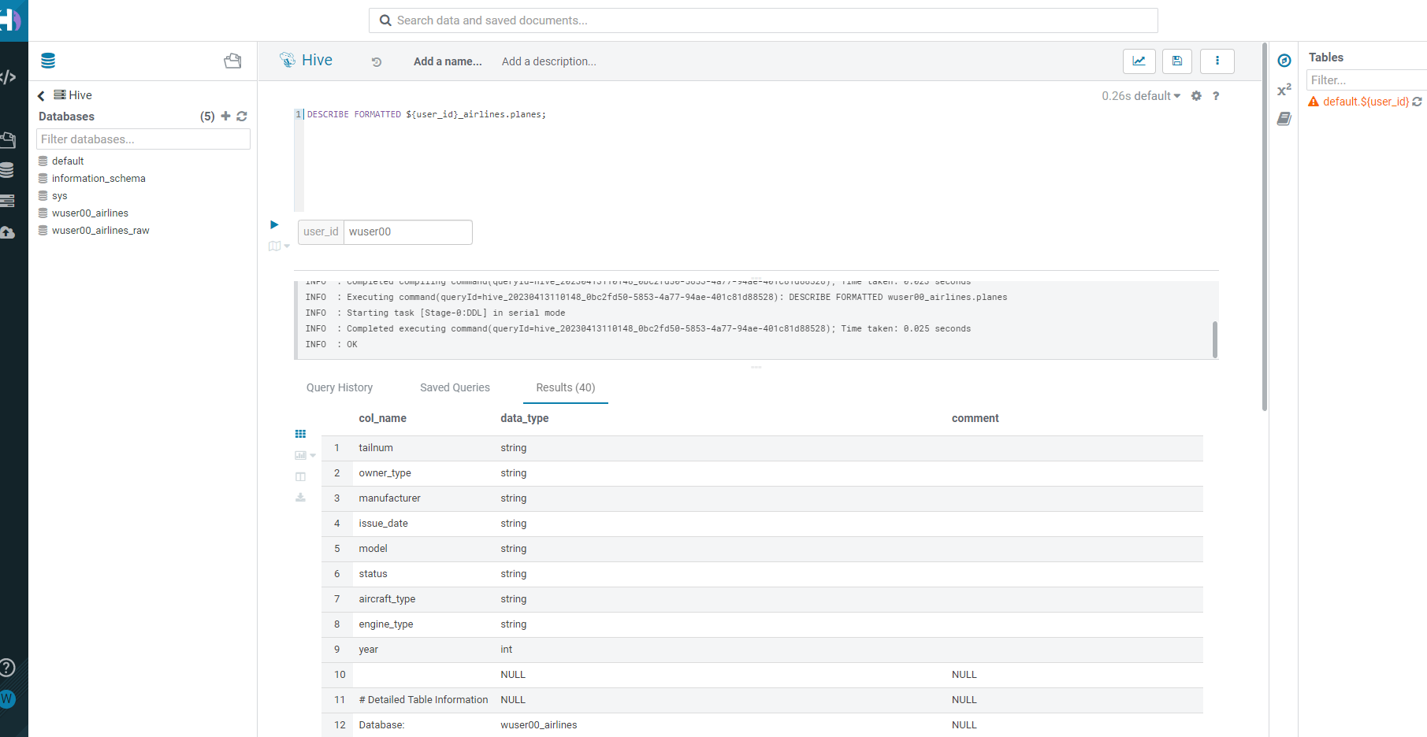
Task: Open the default.${user_id} table link
Action: [x=1366, y=102]
